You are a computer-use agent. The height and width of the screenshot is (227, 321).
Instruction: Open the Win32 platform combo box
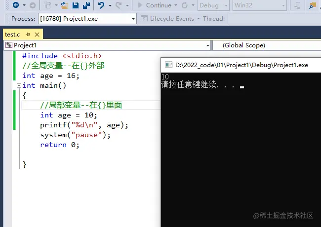tap(260, 5)
